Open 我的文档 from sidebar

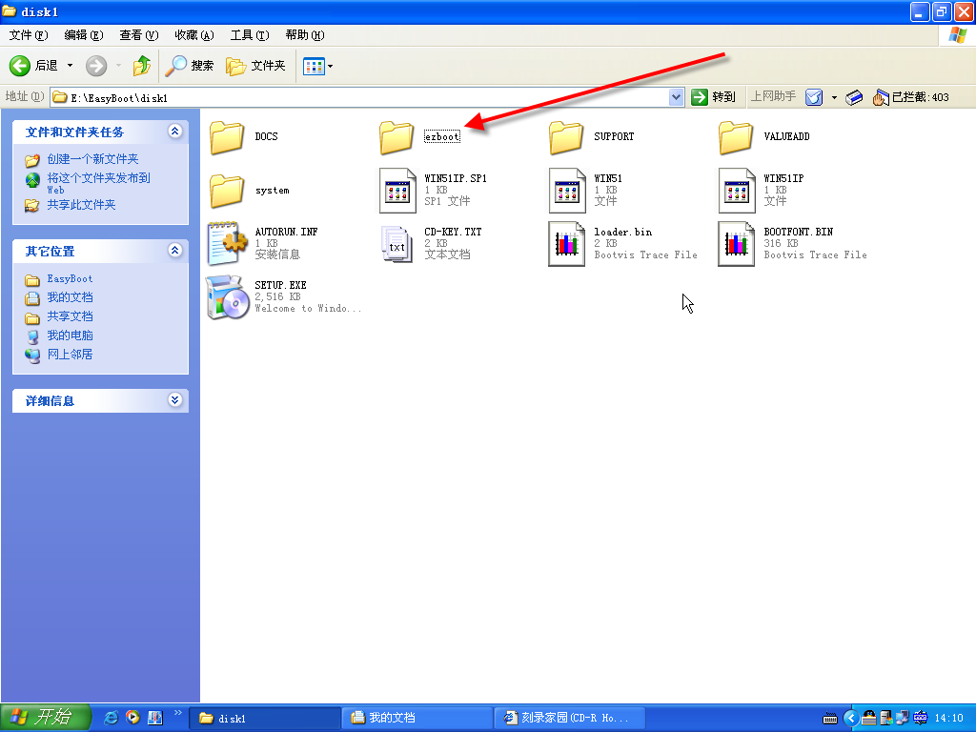(70, 297)
